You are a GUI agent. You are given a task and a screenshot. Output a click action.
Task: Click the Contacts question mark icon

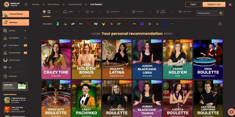5,76
